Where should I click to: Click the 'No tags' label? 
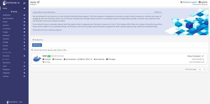click(47, 62)
